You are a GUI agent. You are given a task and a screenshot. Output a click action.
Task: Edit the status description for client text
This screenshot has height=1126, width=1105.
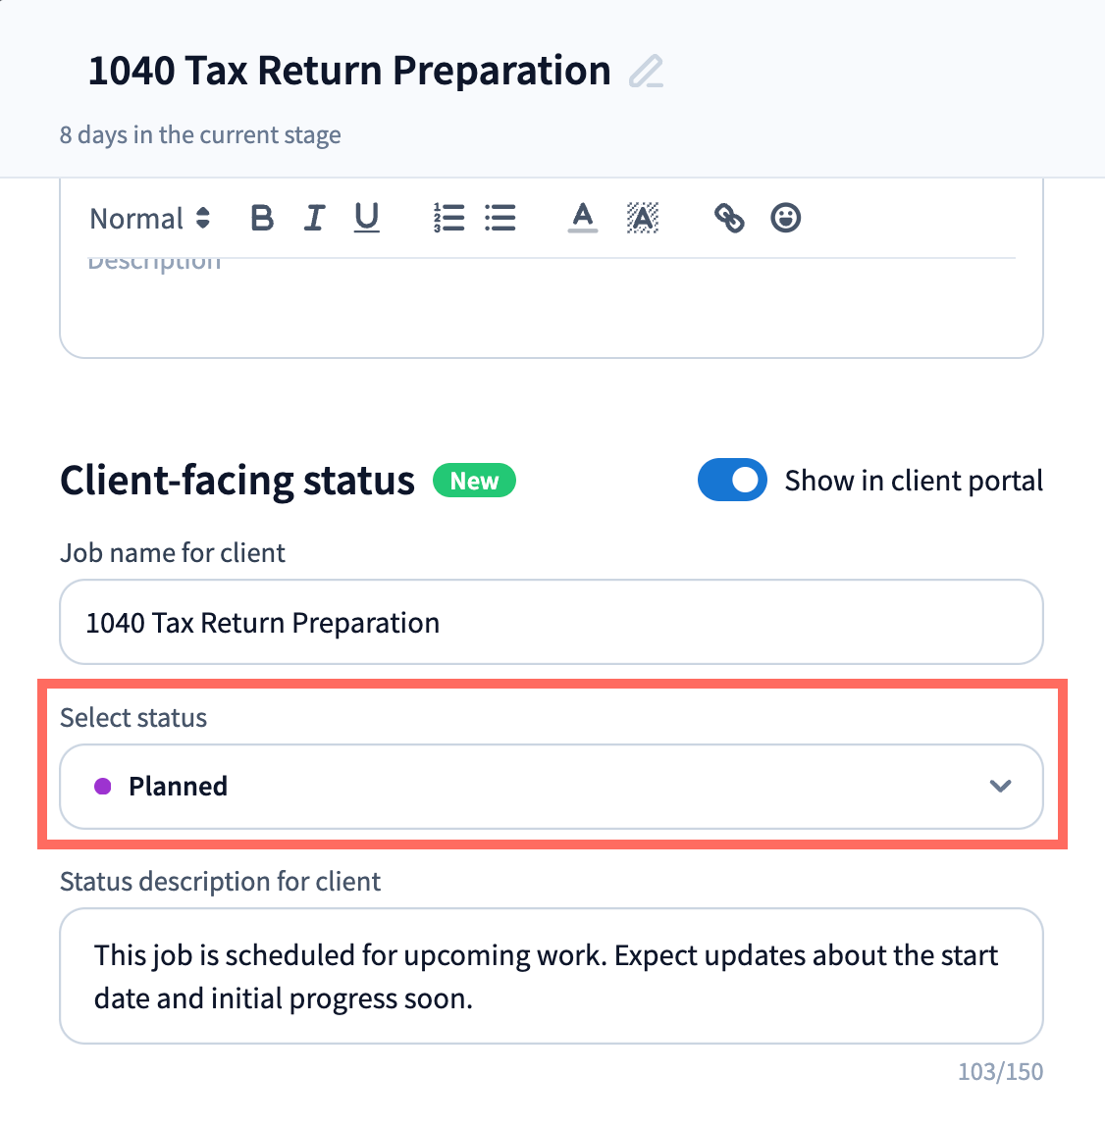pyautogui.click(x=551, y=977)
